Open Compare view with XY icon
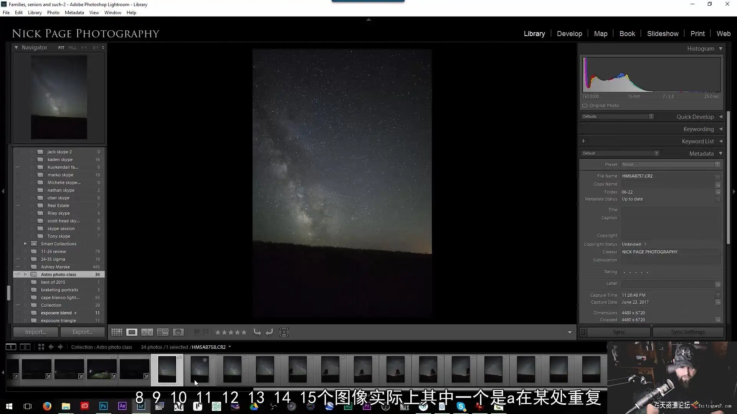737x414 pixels. 147,332
